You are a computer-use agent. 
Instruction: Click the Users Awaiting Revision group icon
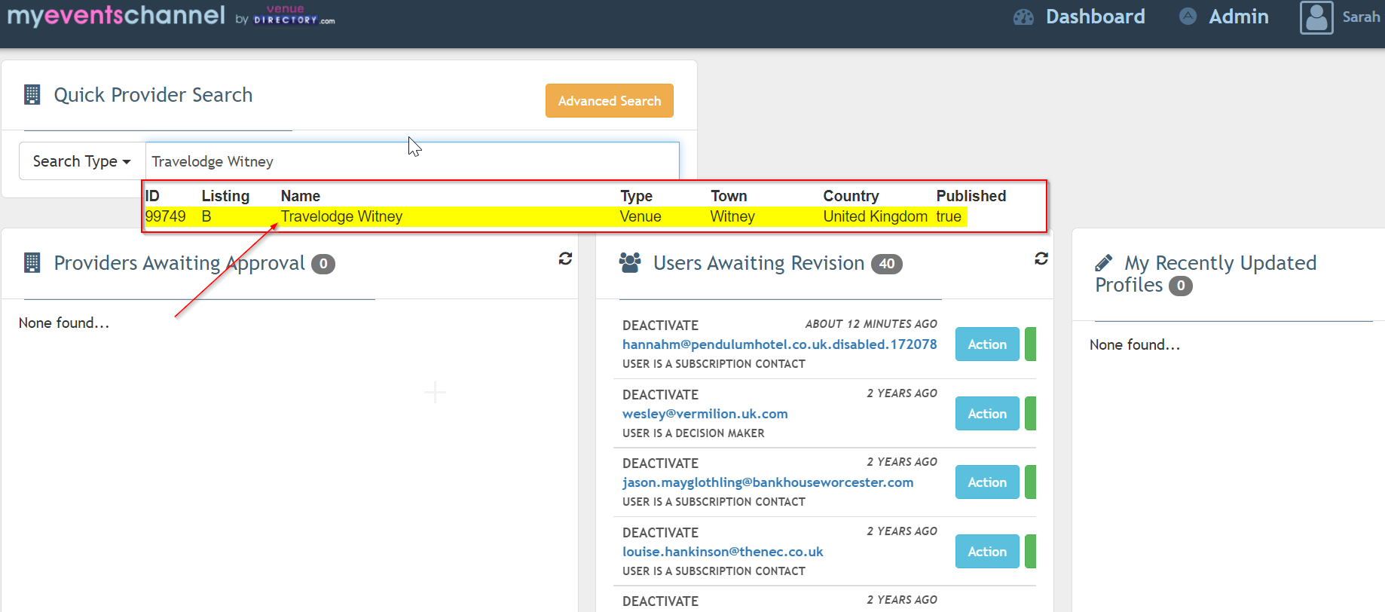coord(630,262)
